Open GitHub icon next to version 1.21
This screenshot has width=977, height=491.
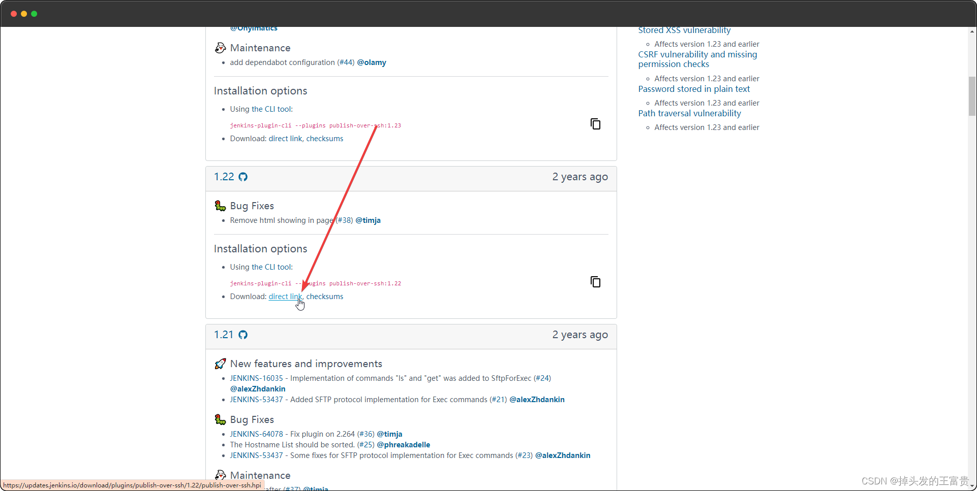click(x=243, y=335)
